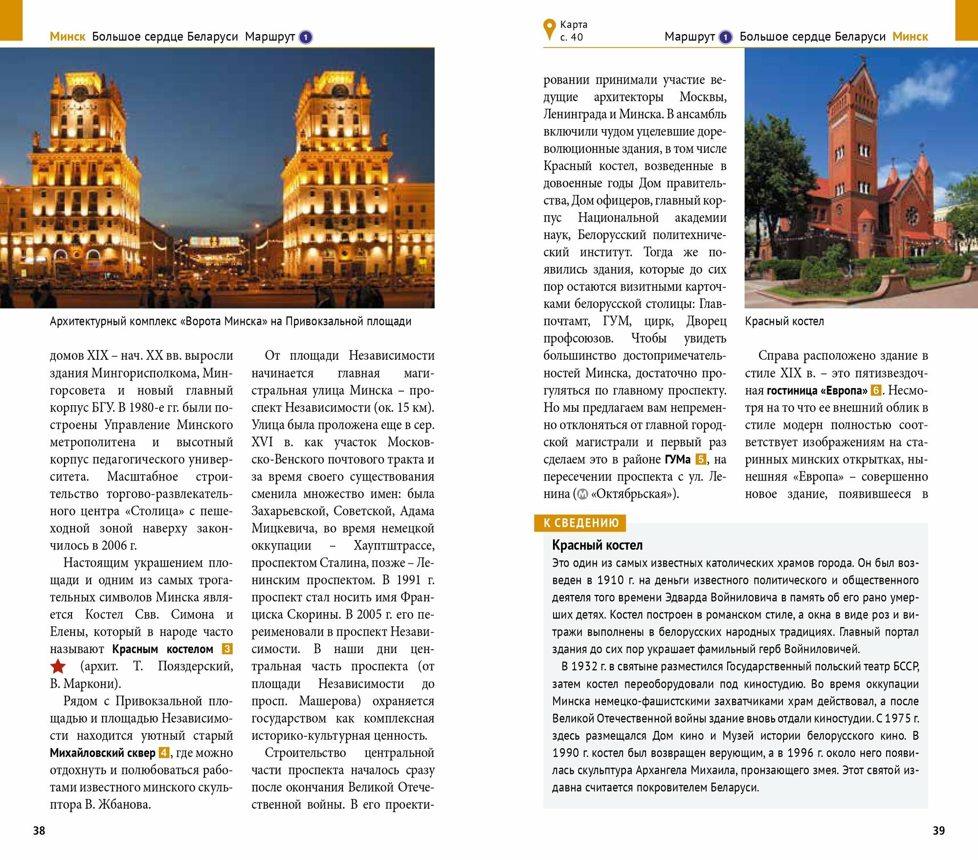Click the orange number 5 marker

click(x=701, y=459)
